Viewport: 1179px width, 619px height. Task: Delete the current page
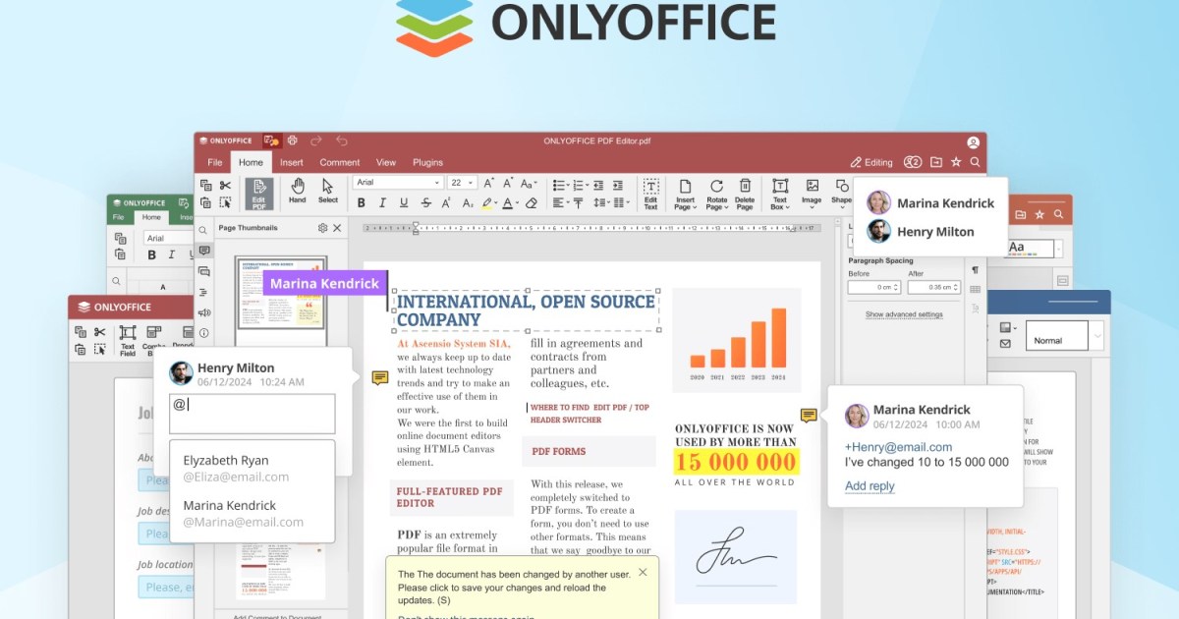(x=745, y=193)
